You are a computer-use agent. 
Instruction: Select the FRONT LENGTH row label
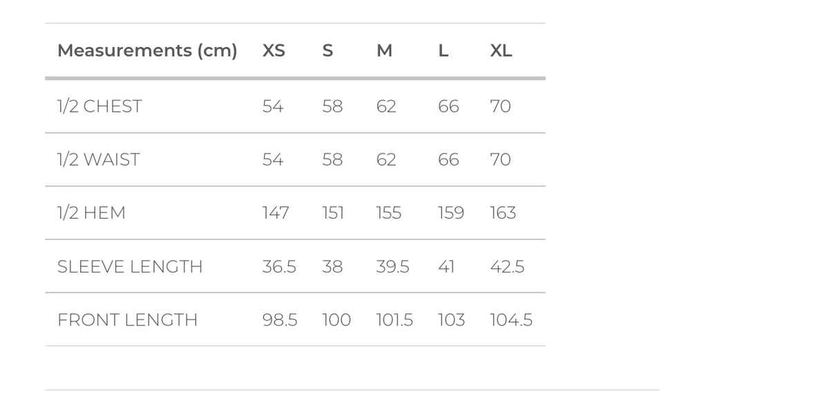pos(127,320)
